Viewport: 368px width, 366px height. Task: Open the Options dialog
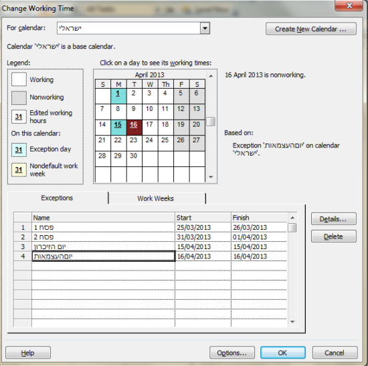click(x=232, y=353)
